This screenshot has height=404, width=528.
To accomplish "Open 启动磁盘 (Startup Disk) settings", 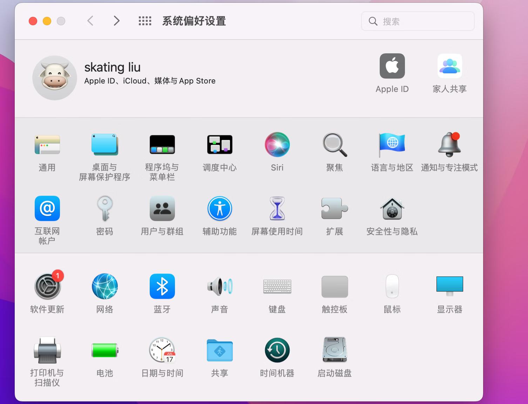I will tap(334, 350).
